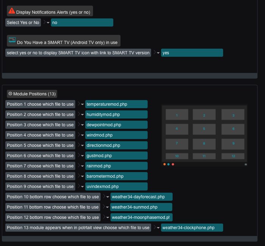The height and width of the screenshot is (246, 265).
Task: Click 'Position 12 bottom row' label
Action: pos(53,218)
